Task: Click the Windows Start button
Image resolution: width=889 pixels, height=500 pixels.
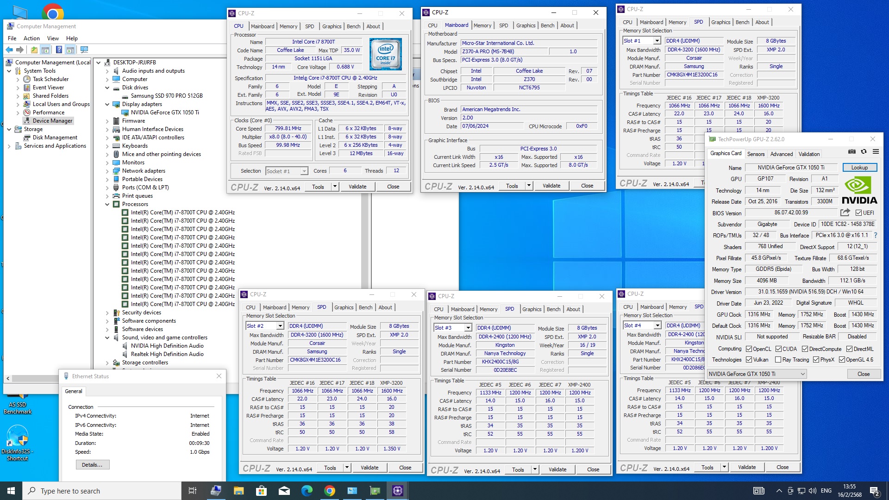Action: pos(11,491)
